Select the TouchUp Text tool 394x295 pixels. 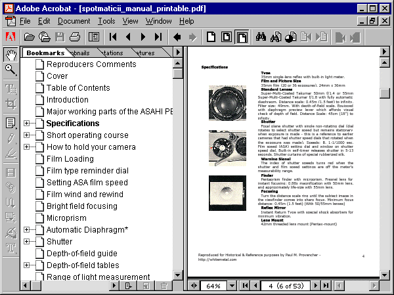click(11, 248)
